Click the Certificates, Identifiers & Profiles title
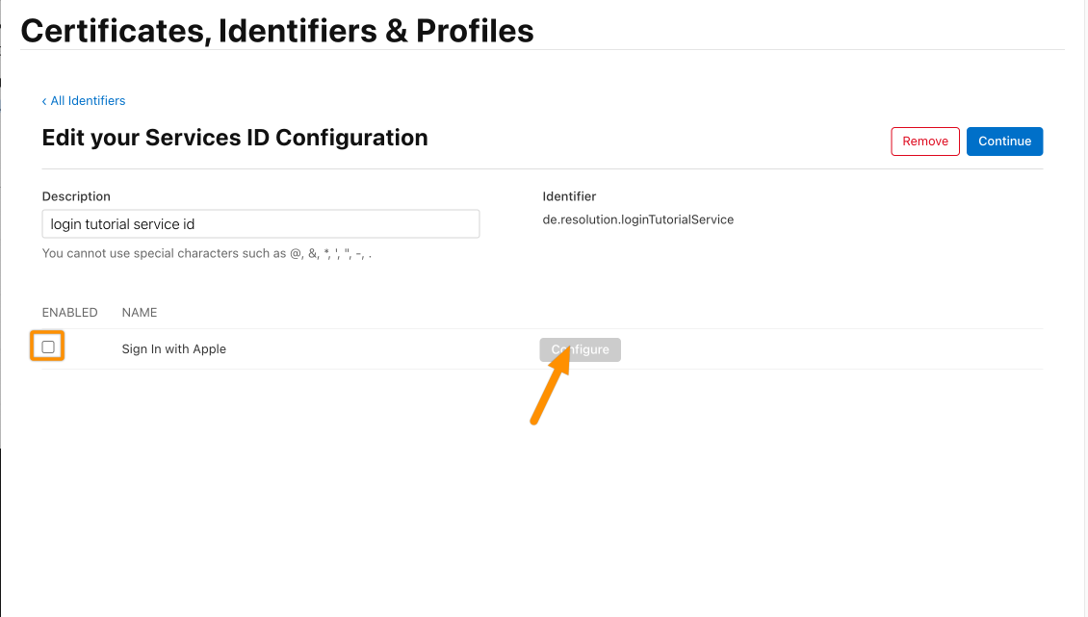1088x617 pixels. click(277, 31)
